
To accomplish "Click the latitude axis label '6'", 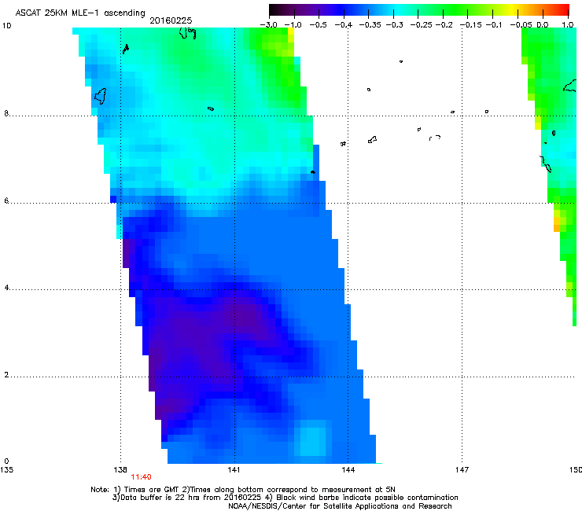I will (x=6, y=200).
